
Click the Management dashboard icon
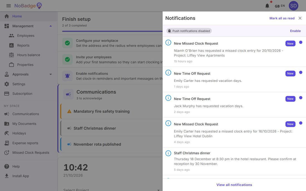pyautogui.click(x=7, y=26)
